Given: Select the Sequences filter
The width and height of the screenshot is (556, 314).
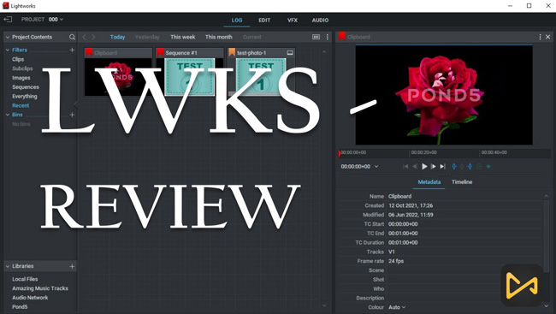Looking at the screenshot, I should (26, 87).
